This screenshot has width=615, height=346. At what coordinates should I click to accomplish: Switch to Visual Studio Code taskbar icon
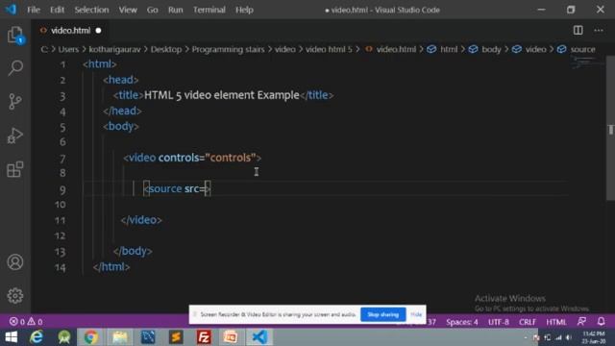click(259, 337)
